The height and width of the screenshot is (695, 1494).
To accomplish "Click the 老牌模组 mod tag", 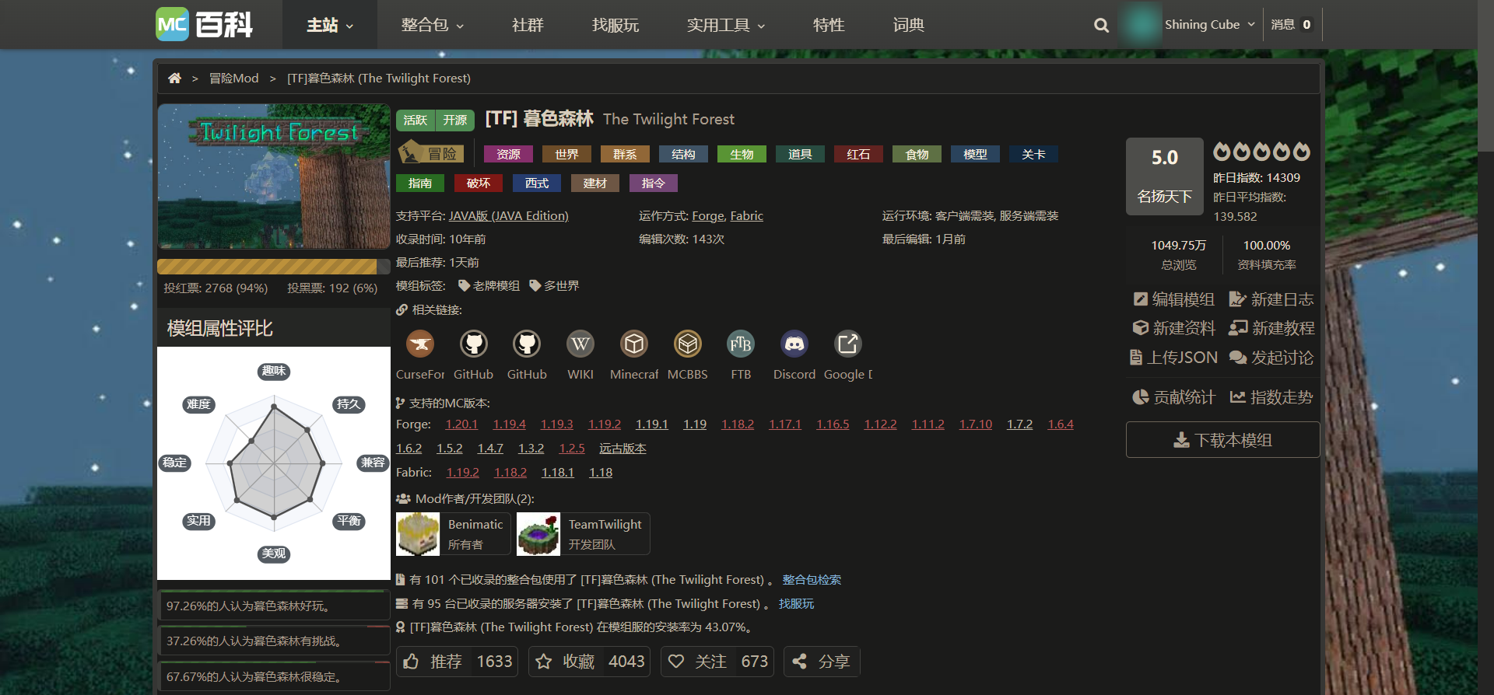I will pos(489,286).
